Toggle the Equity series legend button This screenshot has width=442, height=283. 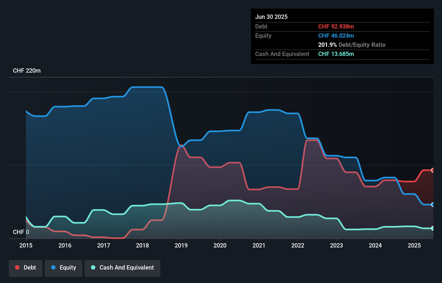pos(64,268)
